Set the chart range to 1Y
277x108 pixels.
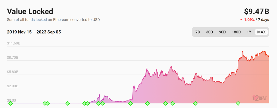coord(249,32)
